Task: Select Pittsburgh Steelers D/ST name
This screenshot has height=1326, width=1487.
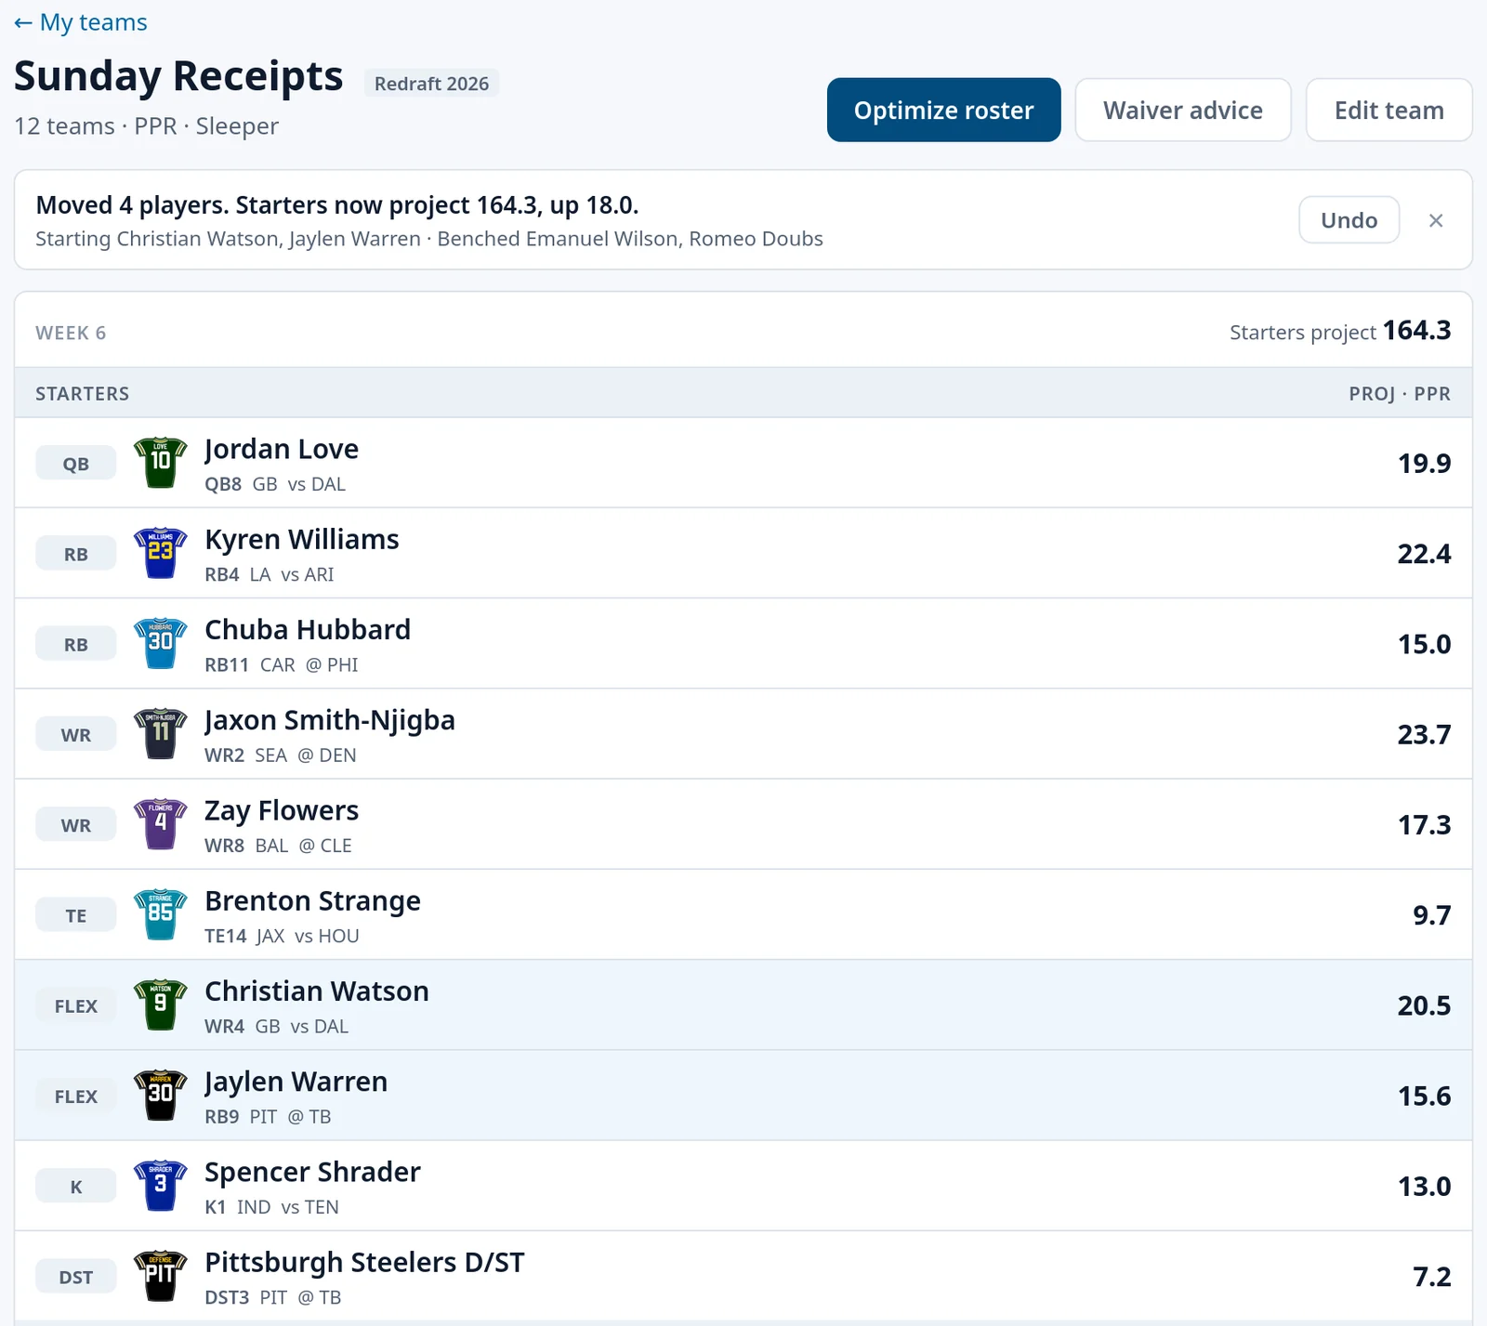Action: (x=364, y=1262)
